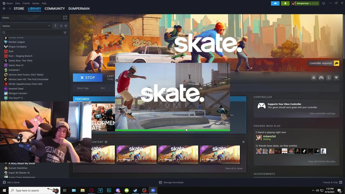Open Store Page link for skate.
Screen dimensions: 345x194
click(83, 88)
